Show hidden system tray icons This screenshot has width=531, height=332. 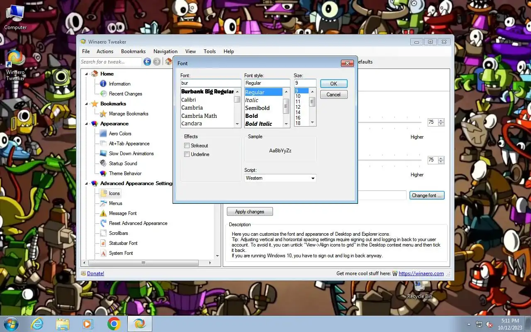point(469,324)
